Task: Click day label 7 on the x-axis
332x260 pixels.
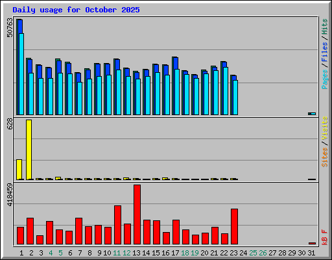Action: pos(80,253)
